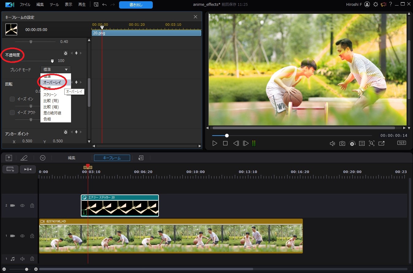Adjust the timeline zoom slider

[x=27, y=269]
